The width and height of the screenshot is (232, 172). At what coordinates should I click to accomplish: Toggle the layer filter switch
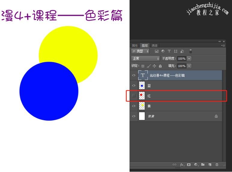[190, 51]
